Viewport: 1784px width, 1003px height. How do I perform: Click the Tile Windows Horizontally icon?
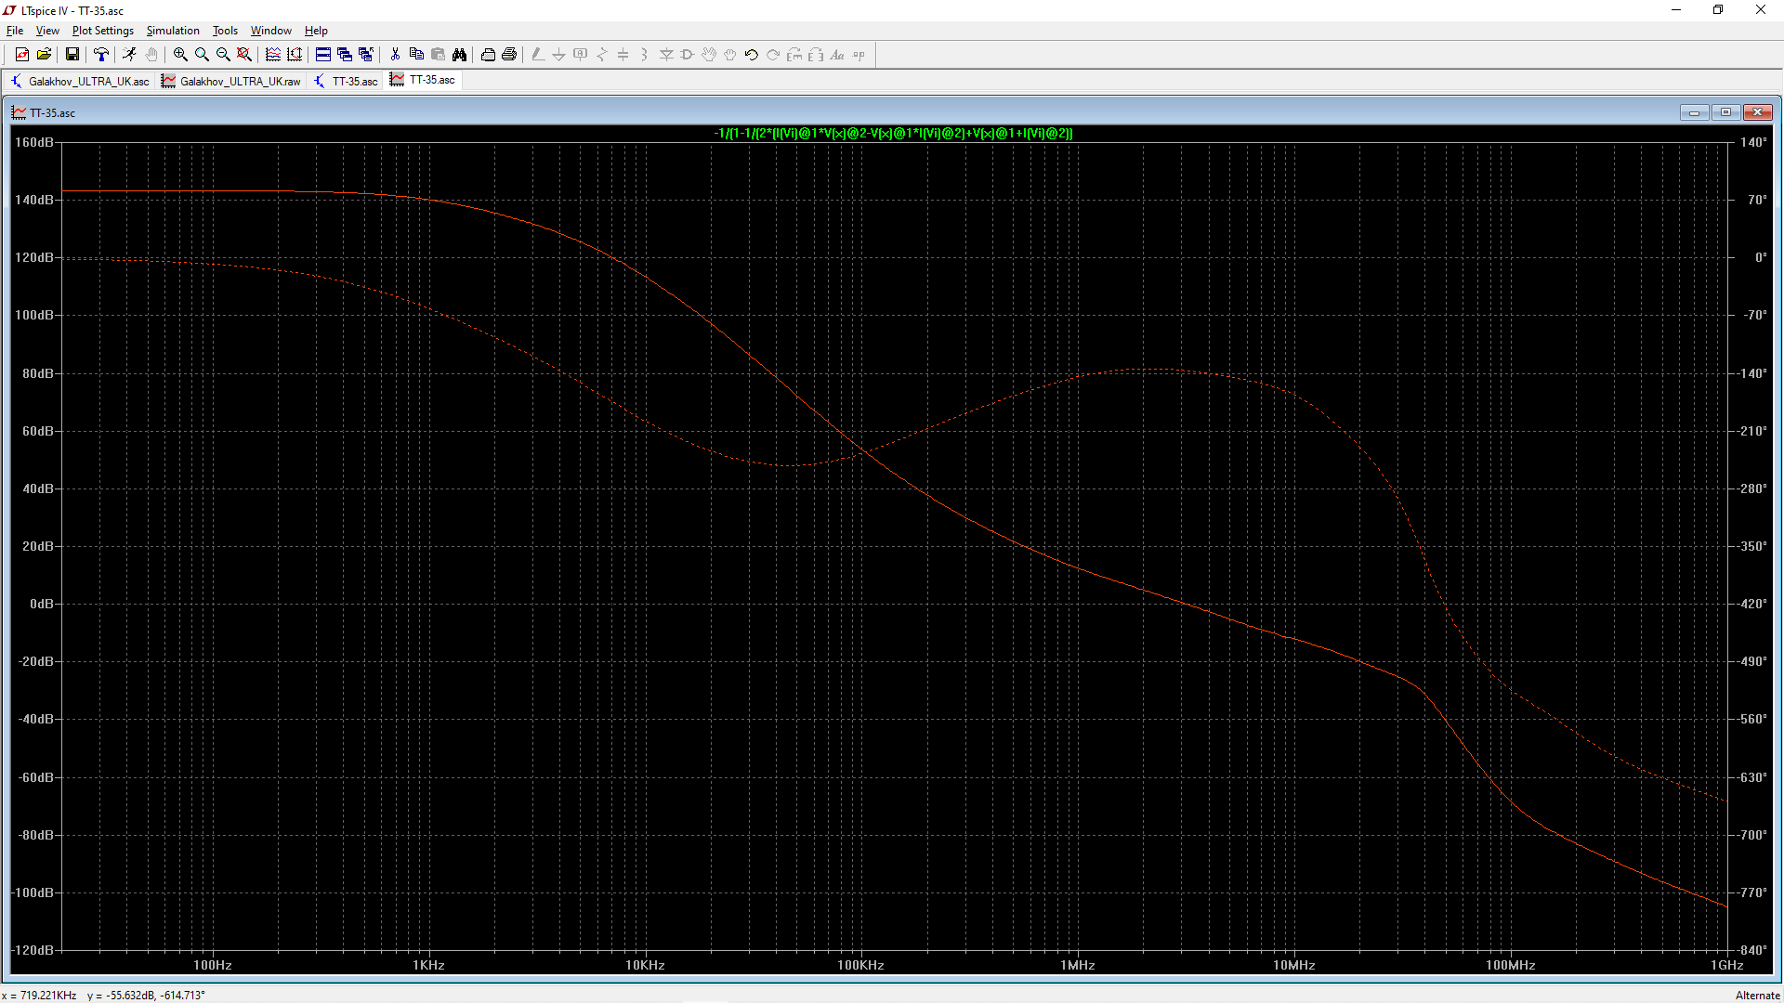(x=322, y=55)
